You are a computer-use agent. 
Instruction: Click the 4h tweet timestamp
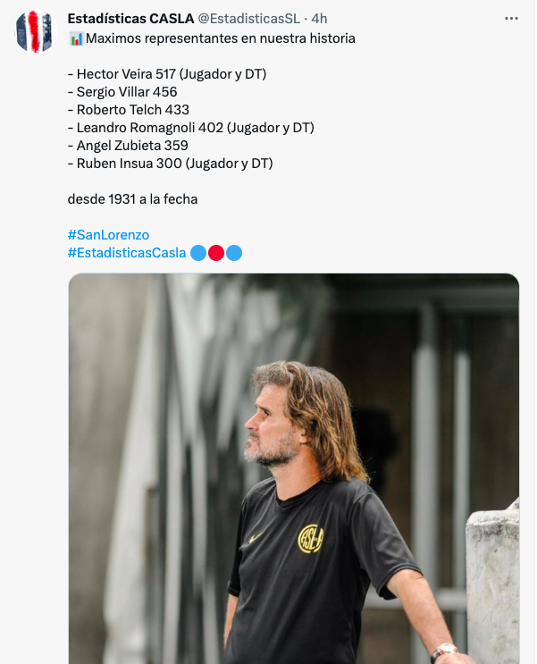[x=319, y=19]
